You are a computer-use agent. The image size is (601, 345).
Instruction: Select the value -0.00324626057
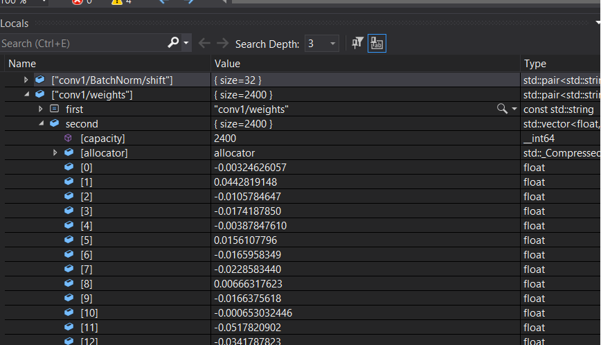tap(250, 168)
